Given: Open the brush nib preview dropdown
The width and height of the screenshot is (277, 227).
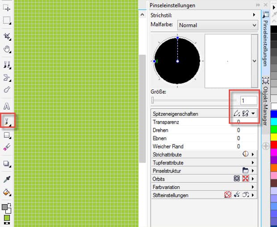Looking at the screenshot, I should pyautogui.click(x=254, y=61).
